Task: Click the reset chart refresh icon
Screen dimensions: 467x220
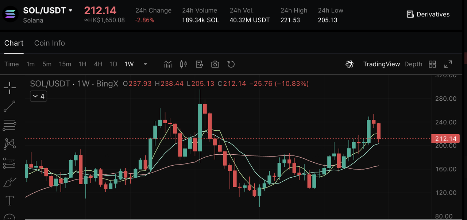Action: 231,64
